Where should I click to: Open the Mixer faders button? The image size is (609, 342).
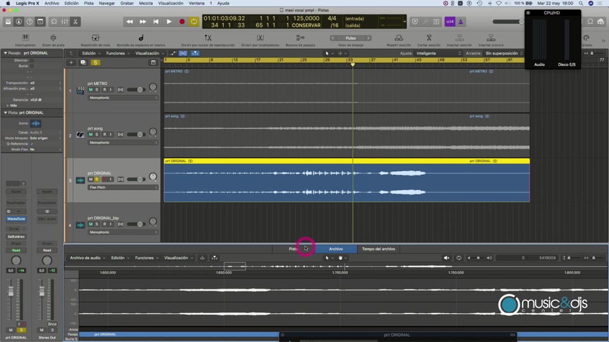point(65,22)
